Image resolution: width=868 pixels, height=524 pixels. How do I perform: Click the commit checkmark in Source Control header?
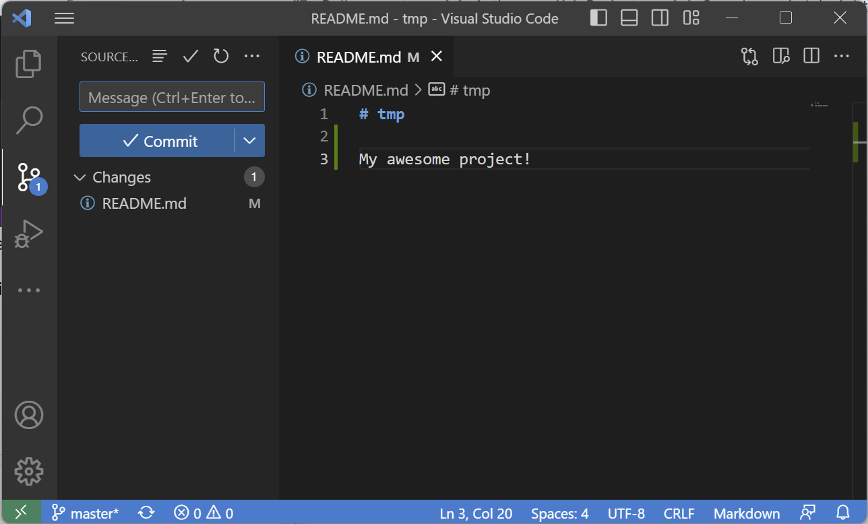[x=191, y=56]
